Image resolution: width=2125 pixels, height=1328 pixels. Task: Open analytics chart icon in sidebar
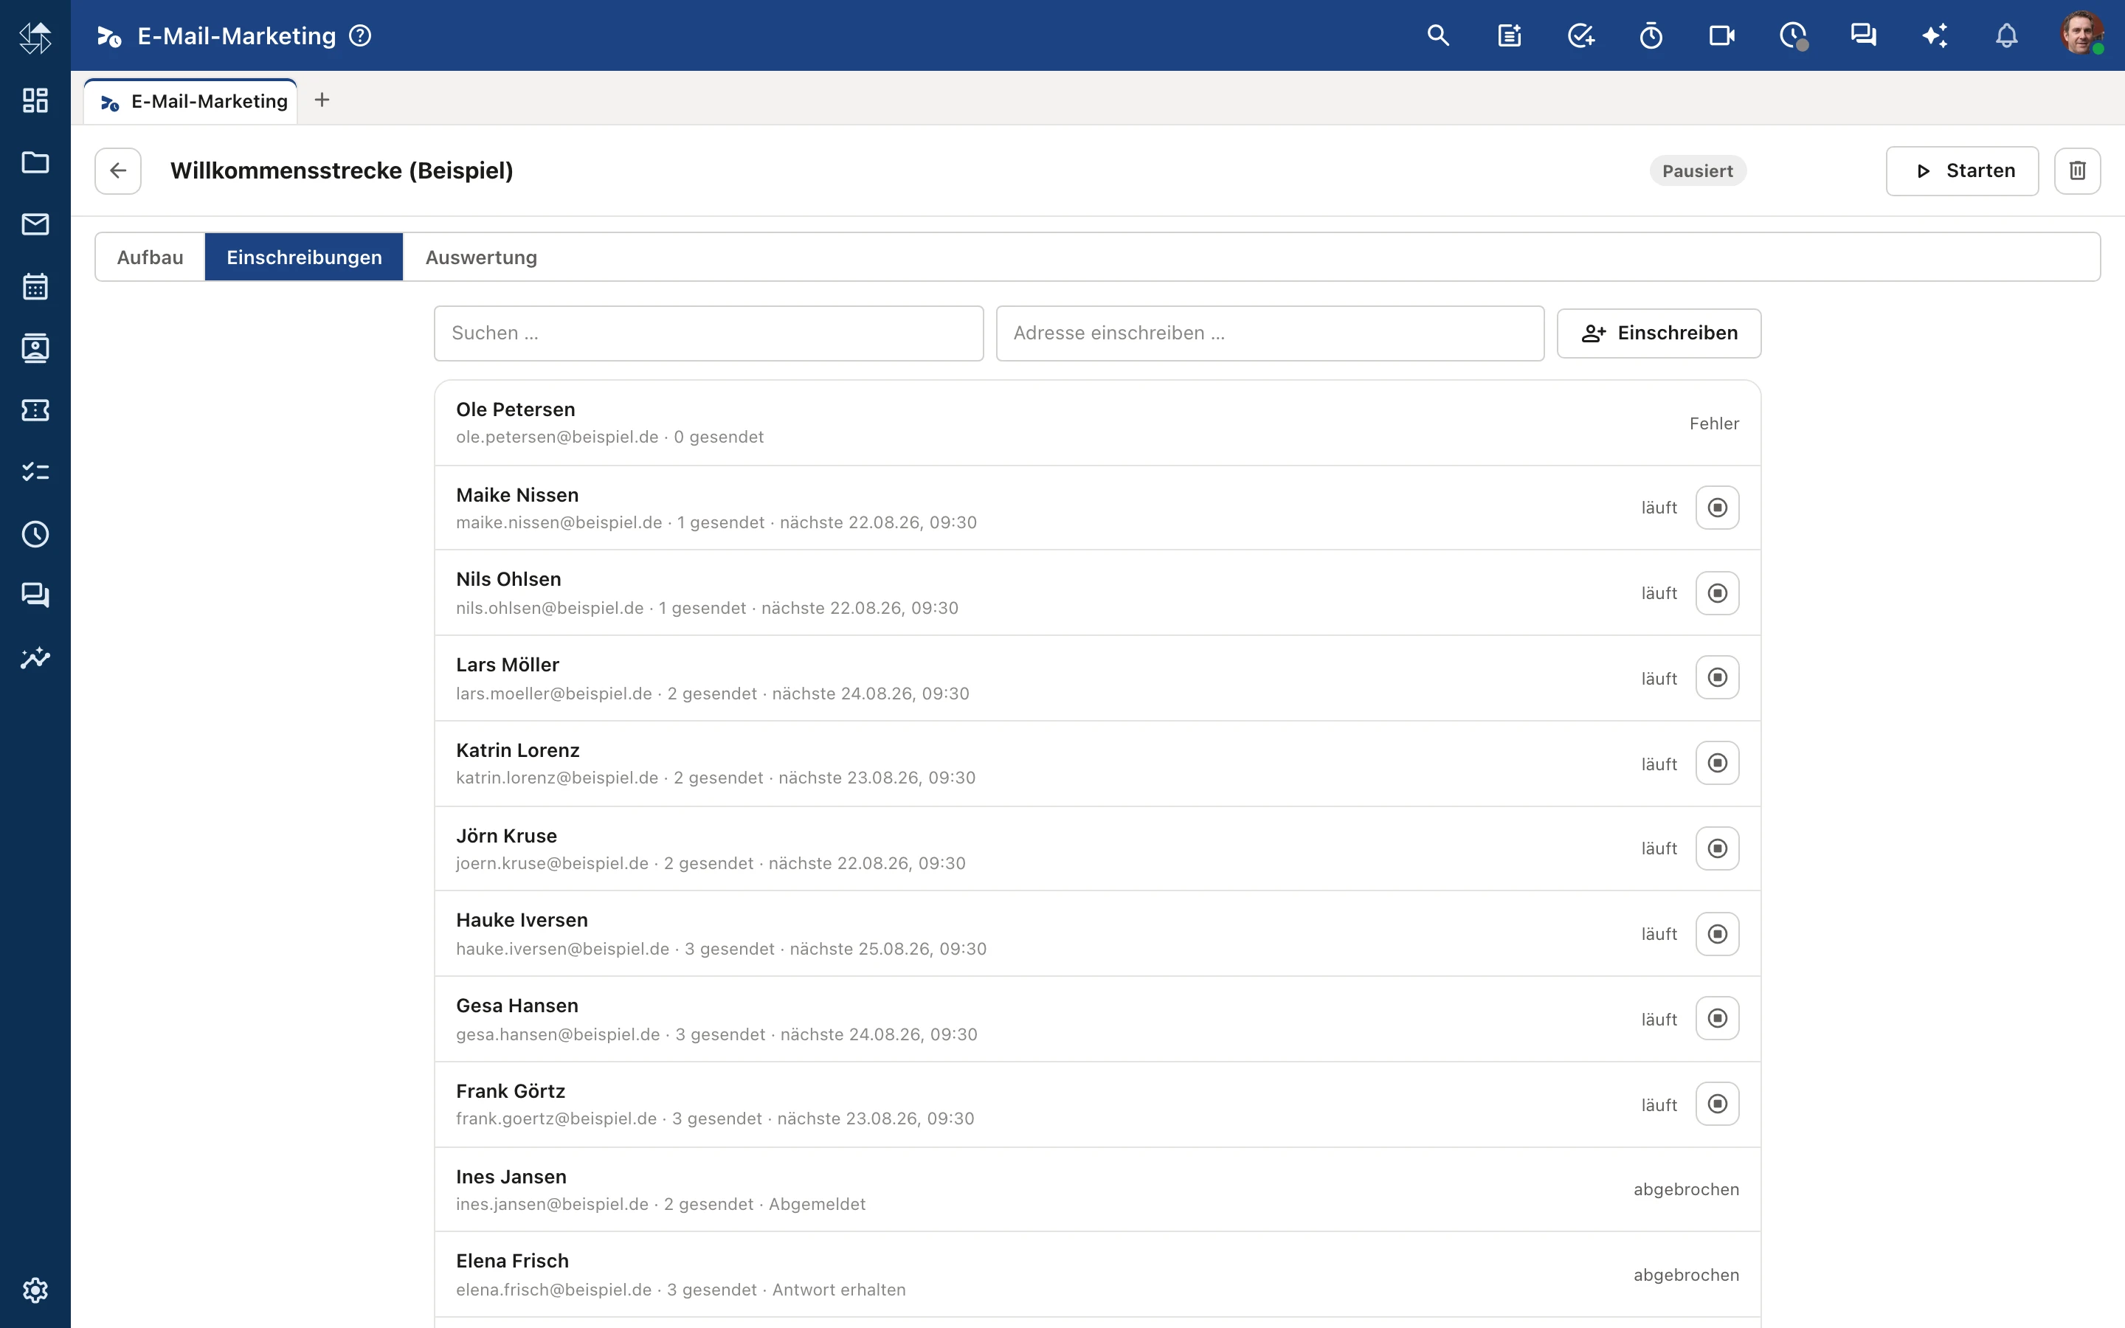coord(35,658)
